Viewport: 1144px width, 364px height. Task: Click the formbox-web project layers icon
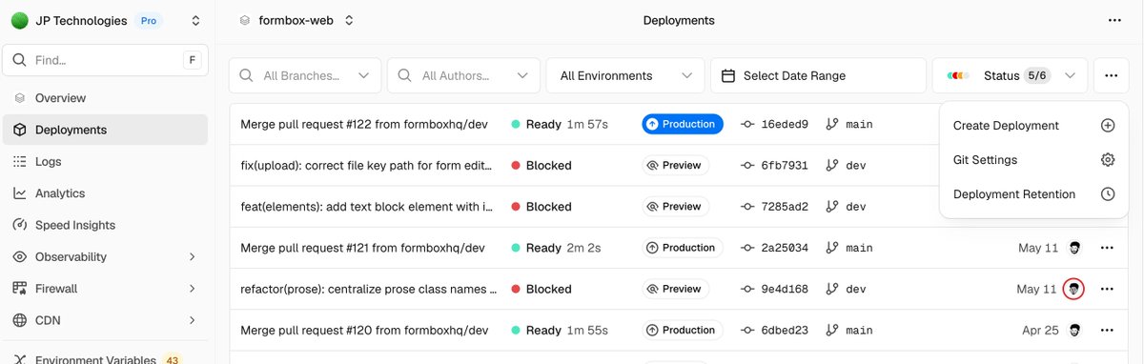[x=245, y=20]
